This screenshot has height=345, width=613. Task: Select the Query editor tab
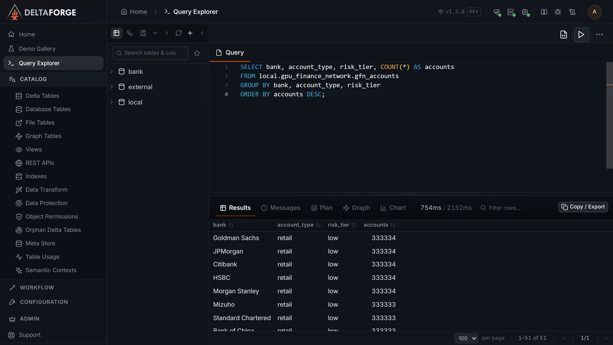pos(230,53)
